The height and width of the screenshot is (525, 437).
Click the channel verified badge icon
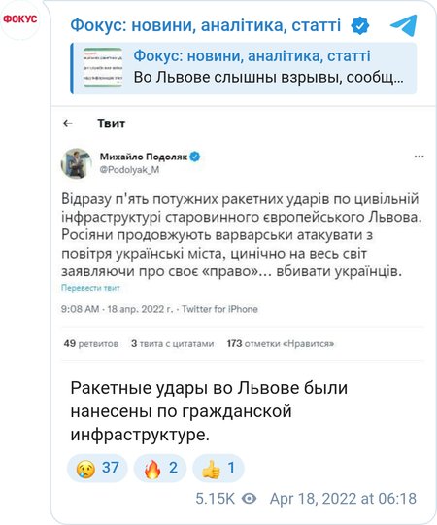tap(360, 26)
